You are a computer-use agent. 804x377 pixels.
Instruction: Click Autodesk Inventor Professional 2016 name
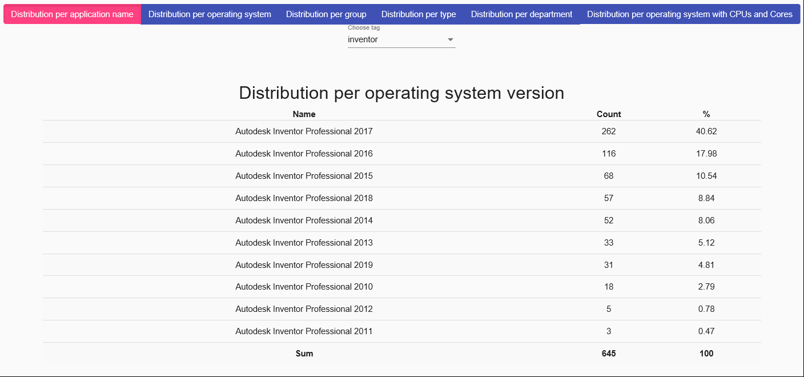coord(304,154)
